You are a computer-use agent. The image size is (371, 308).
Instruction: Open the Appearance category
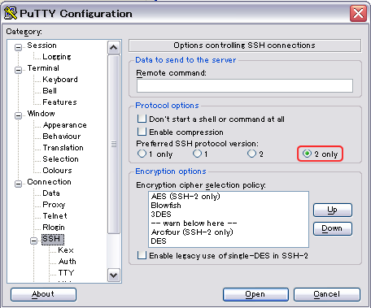coord(64,125)
